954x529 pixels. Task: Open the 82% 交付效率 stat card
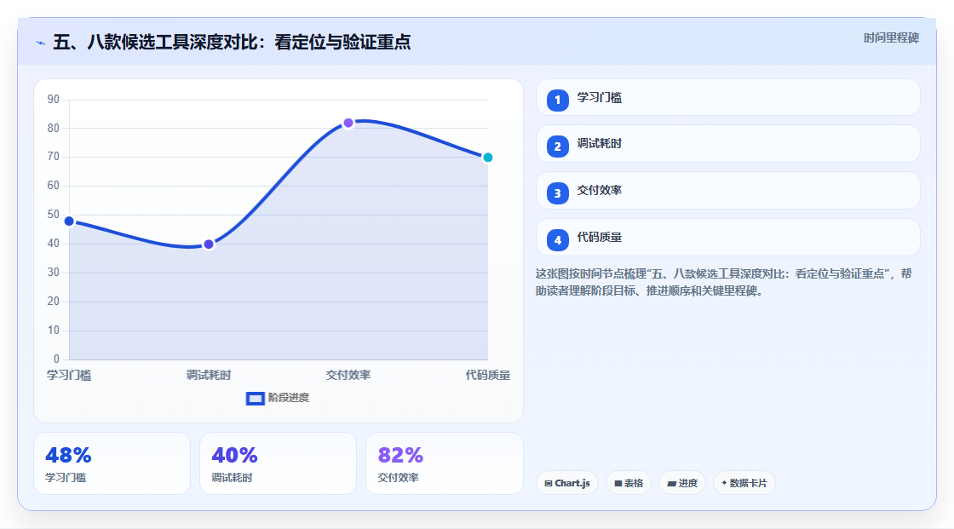[x=444, y=463]
